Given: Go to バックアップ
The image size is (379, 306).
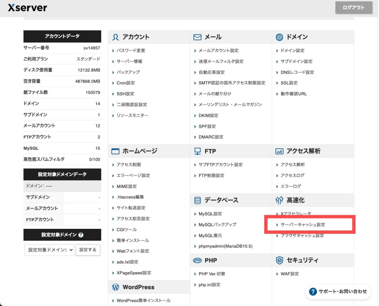Looking at the screenshot, I should [128, 72].
